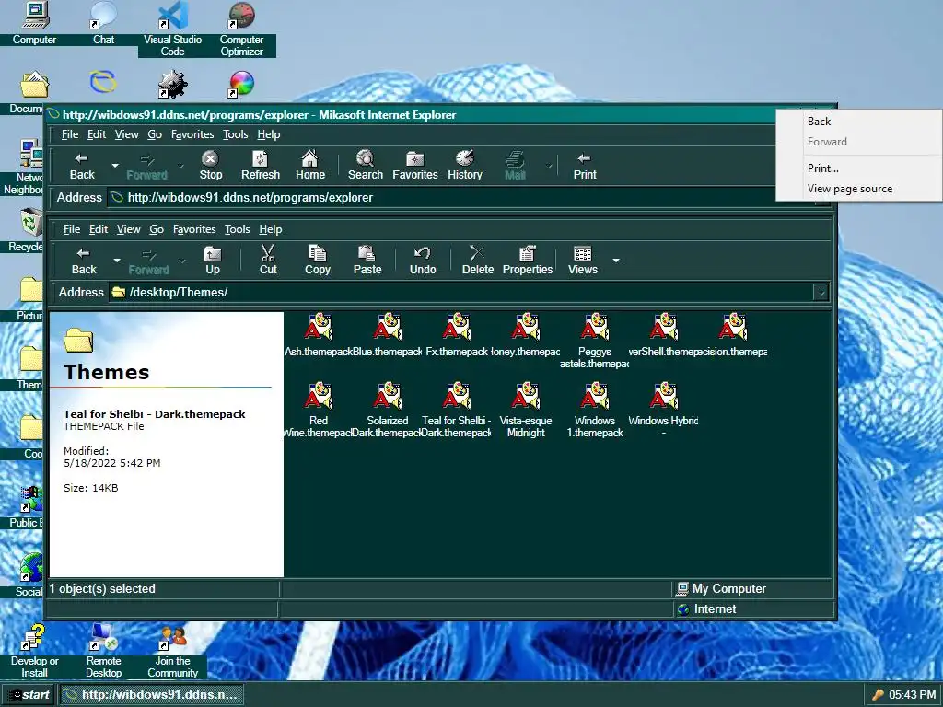Image resolution: width=943 pixels, height=707 pixels.
Task: Open the Computer Optimizer desktop shortcut
Action: 242,29
